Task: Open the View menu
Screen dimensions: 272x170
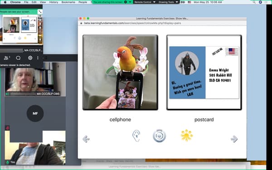Action: click(43, 2)
